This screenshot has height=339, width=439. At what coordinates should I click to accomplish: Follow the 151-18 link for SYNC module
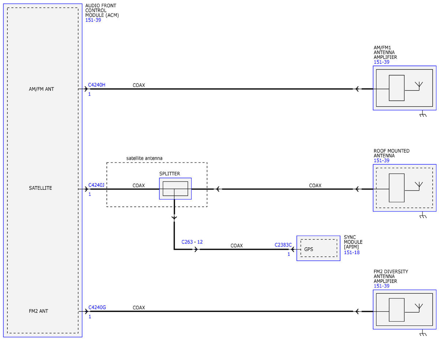pos(352,252)
